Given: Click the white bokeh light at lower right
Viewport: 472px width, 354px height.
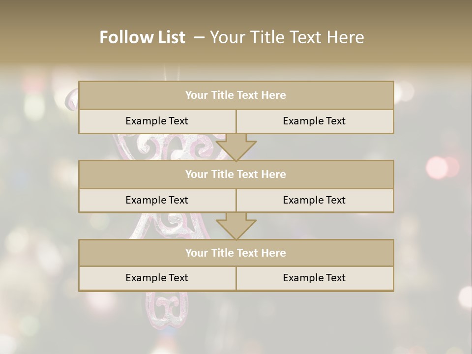Looking at the screenshot, I should click(465, 296).
